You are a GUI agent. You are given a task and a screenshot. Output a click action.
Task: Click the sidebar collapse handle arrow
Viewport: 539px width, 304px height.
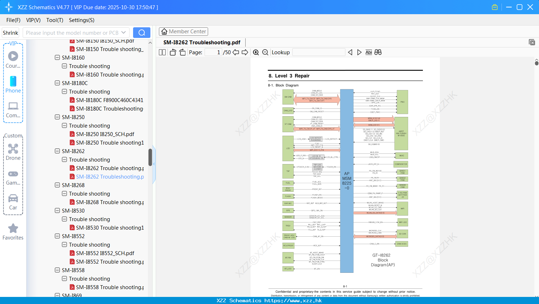[x=154, y=164]
